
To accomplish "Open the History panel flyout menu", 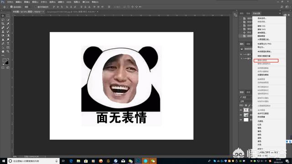I will tap(280, 13).
